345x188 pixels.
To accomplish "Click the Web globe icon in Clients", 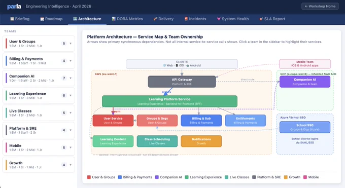I will [164, 65].
